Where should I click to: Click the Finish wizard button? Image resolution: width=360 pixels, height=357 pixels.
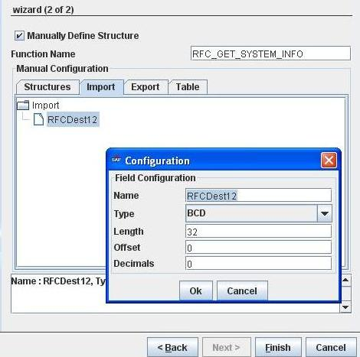278,347
